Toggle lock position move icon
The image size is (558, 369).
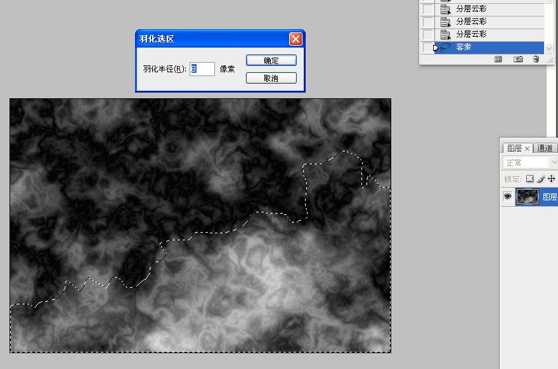click(551, 179)
